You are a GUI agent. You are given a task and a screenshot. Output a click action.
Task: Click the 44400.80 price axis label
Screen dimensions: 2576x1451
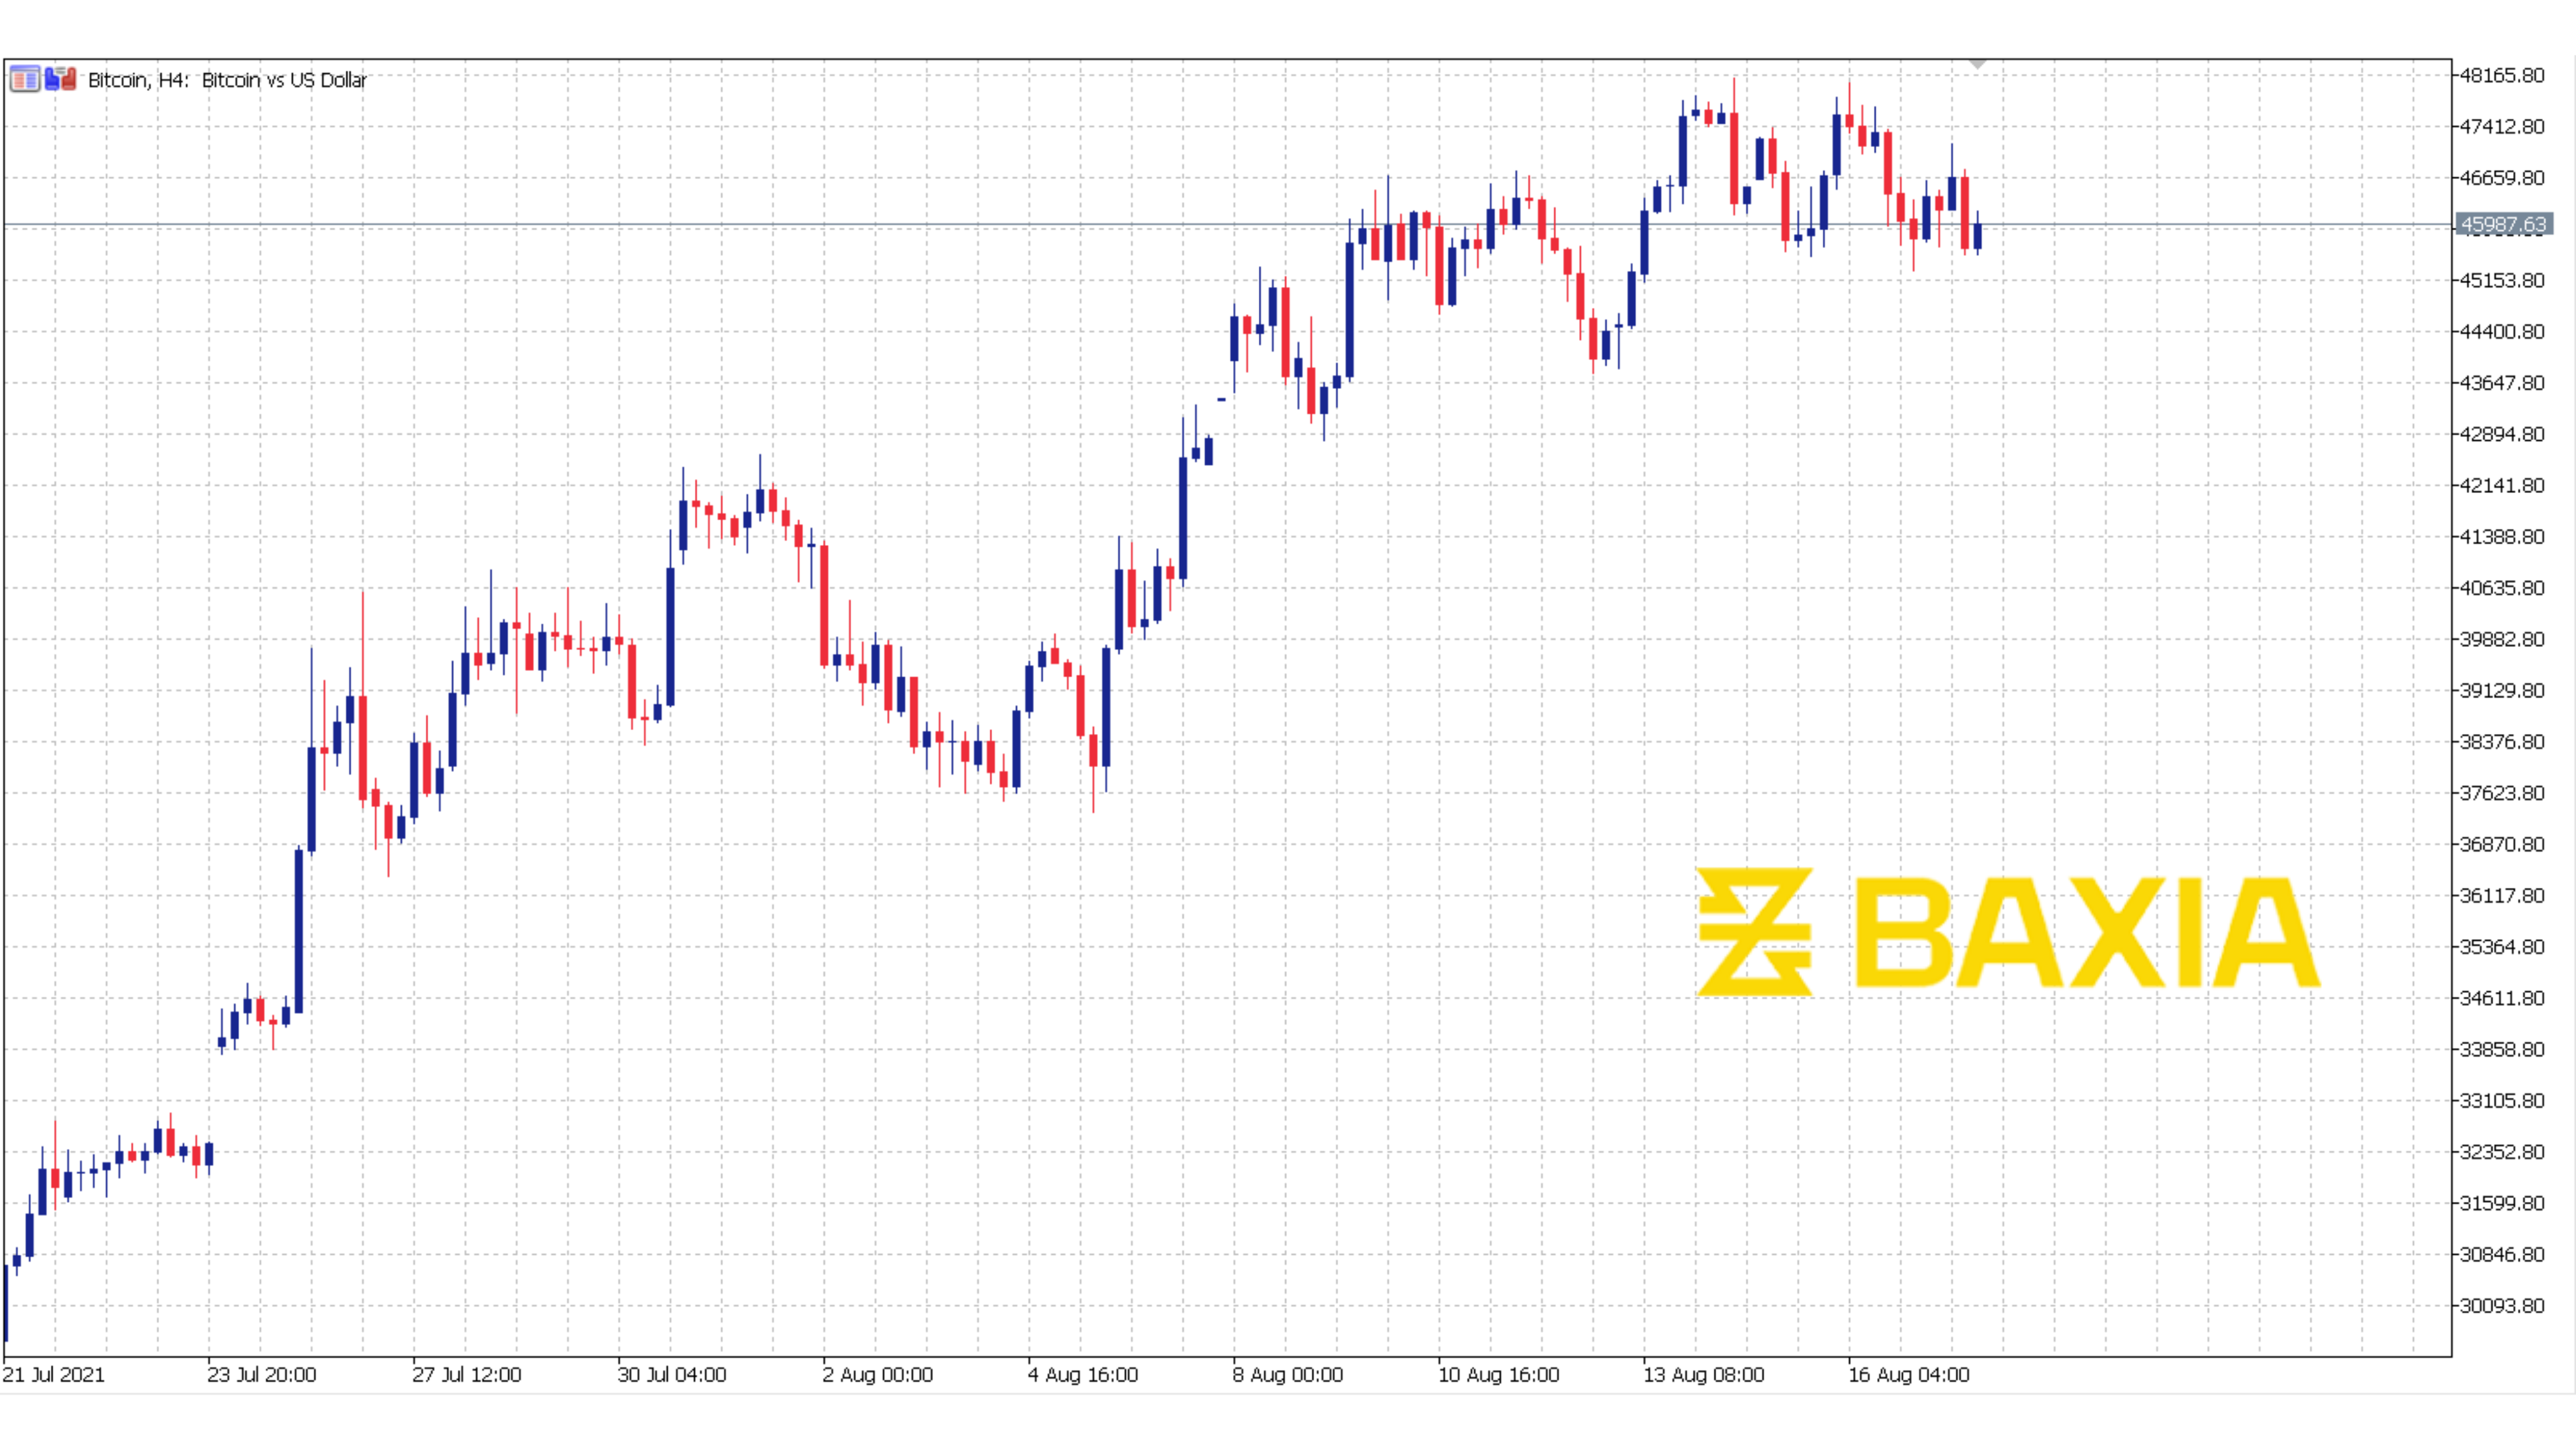[2502, 332]
